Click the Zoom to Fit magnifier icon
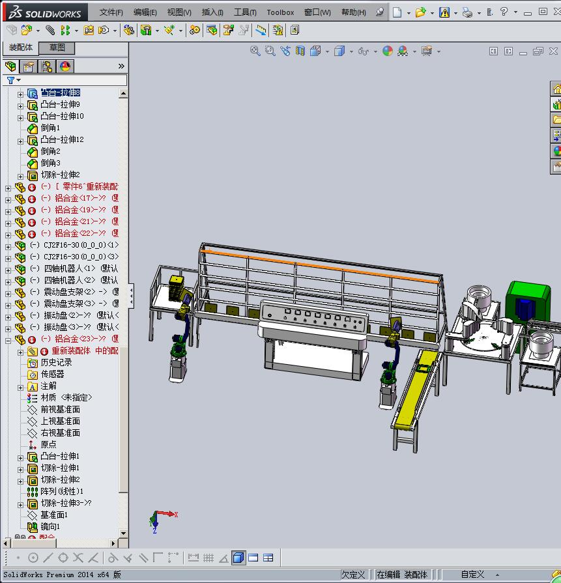This screenshot has width=561, height=583. pos(255,51)
